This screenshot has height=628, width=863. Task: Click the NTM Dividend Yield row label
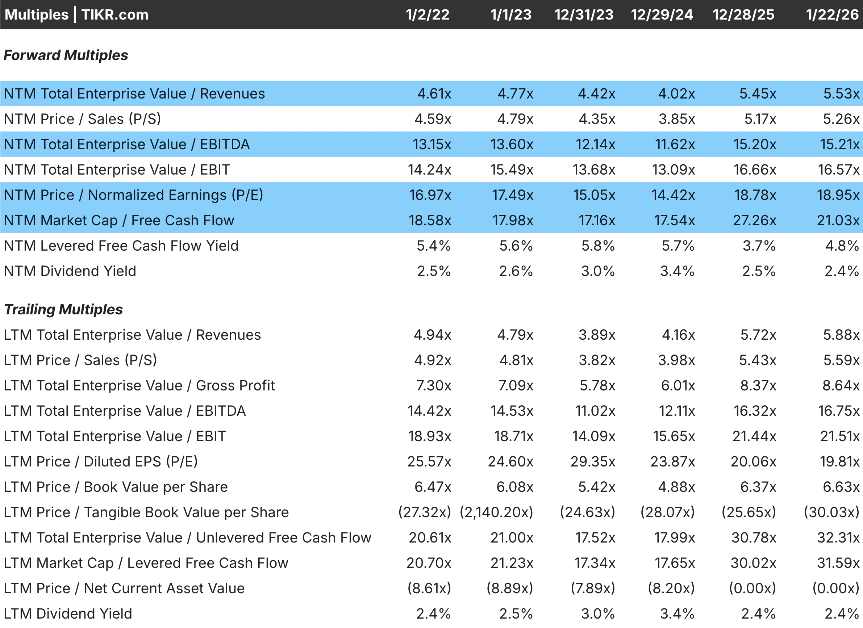pyautogui.click(x=70, y=271)
